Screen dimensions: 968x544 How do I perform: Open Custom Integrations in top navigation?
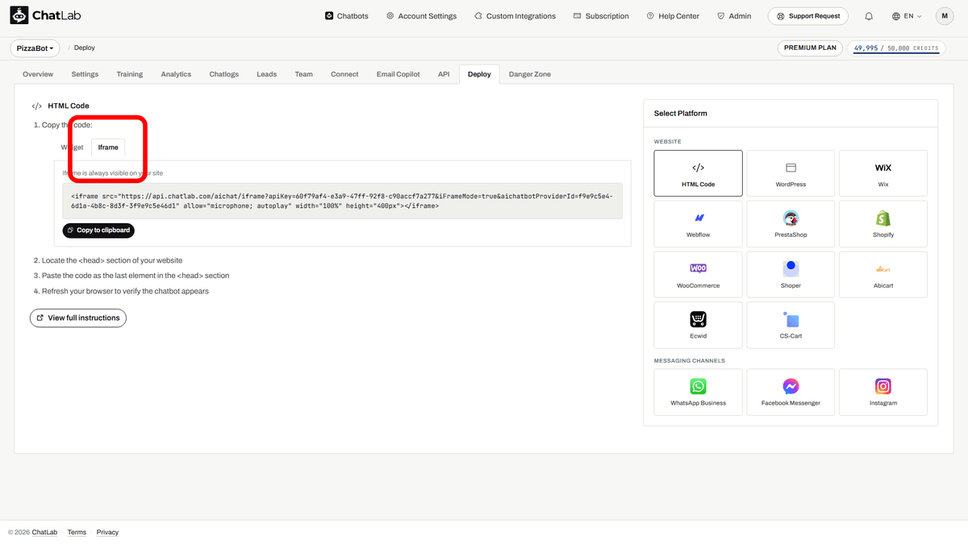pos(515,16)
